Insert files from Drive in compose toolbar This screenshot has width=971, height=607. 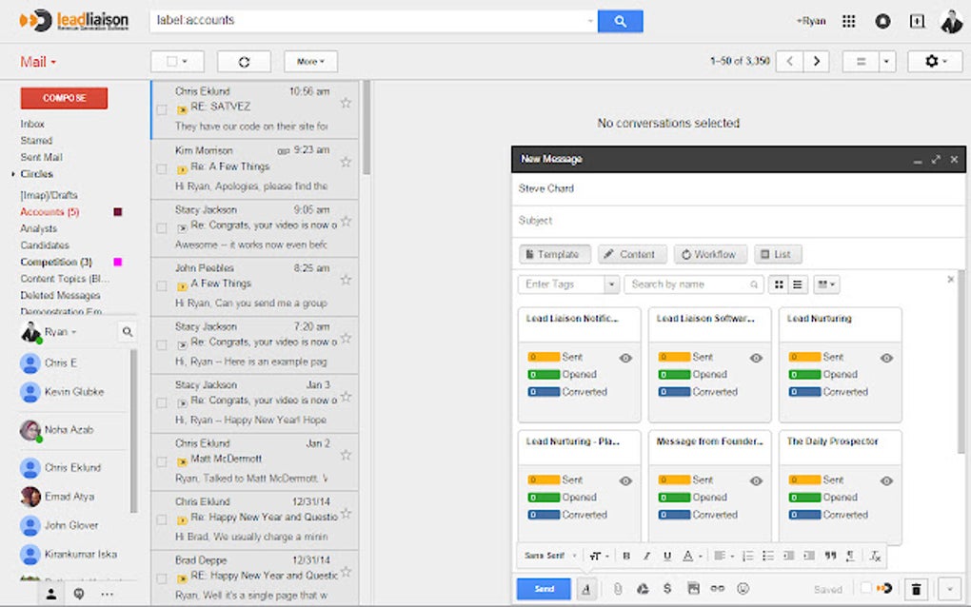click(x=644, y=588)
